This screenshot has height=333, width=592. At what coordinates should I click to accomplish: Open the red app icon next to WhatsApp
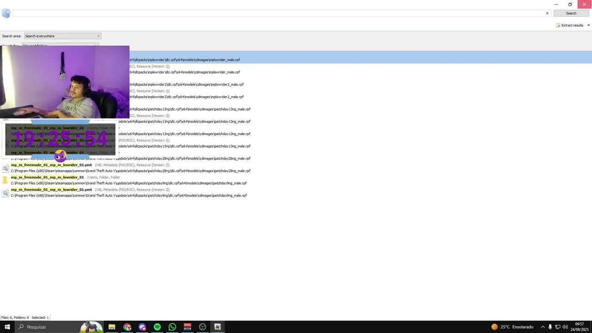(187, 327)
